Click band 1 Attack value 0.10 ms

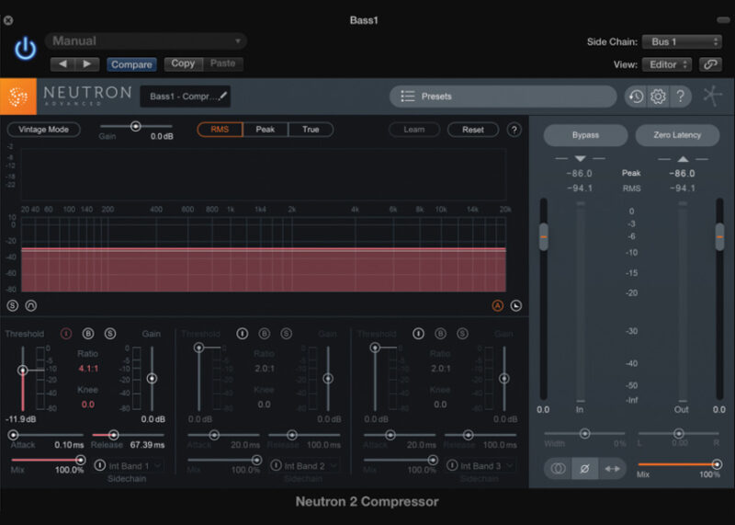pos(69,445)
